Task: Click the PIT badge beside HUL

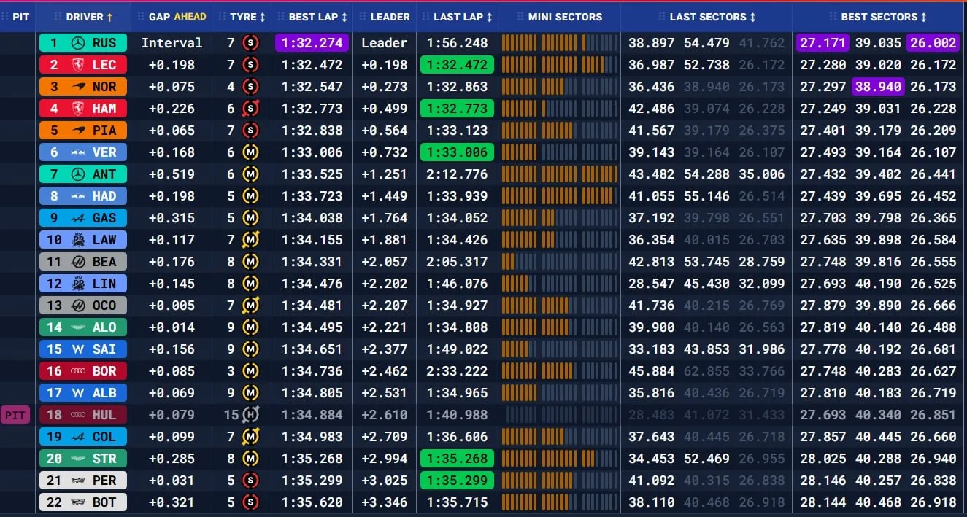Action: 15,415
